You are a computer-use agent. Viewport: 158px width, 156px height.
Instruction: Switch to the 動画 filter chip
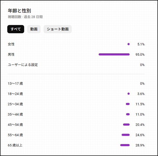34,29
